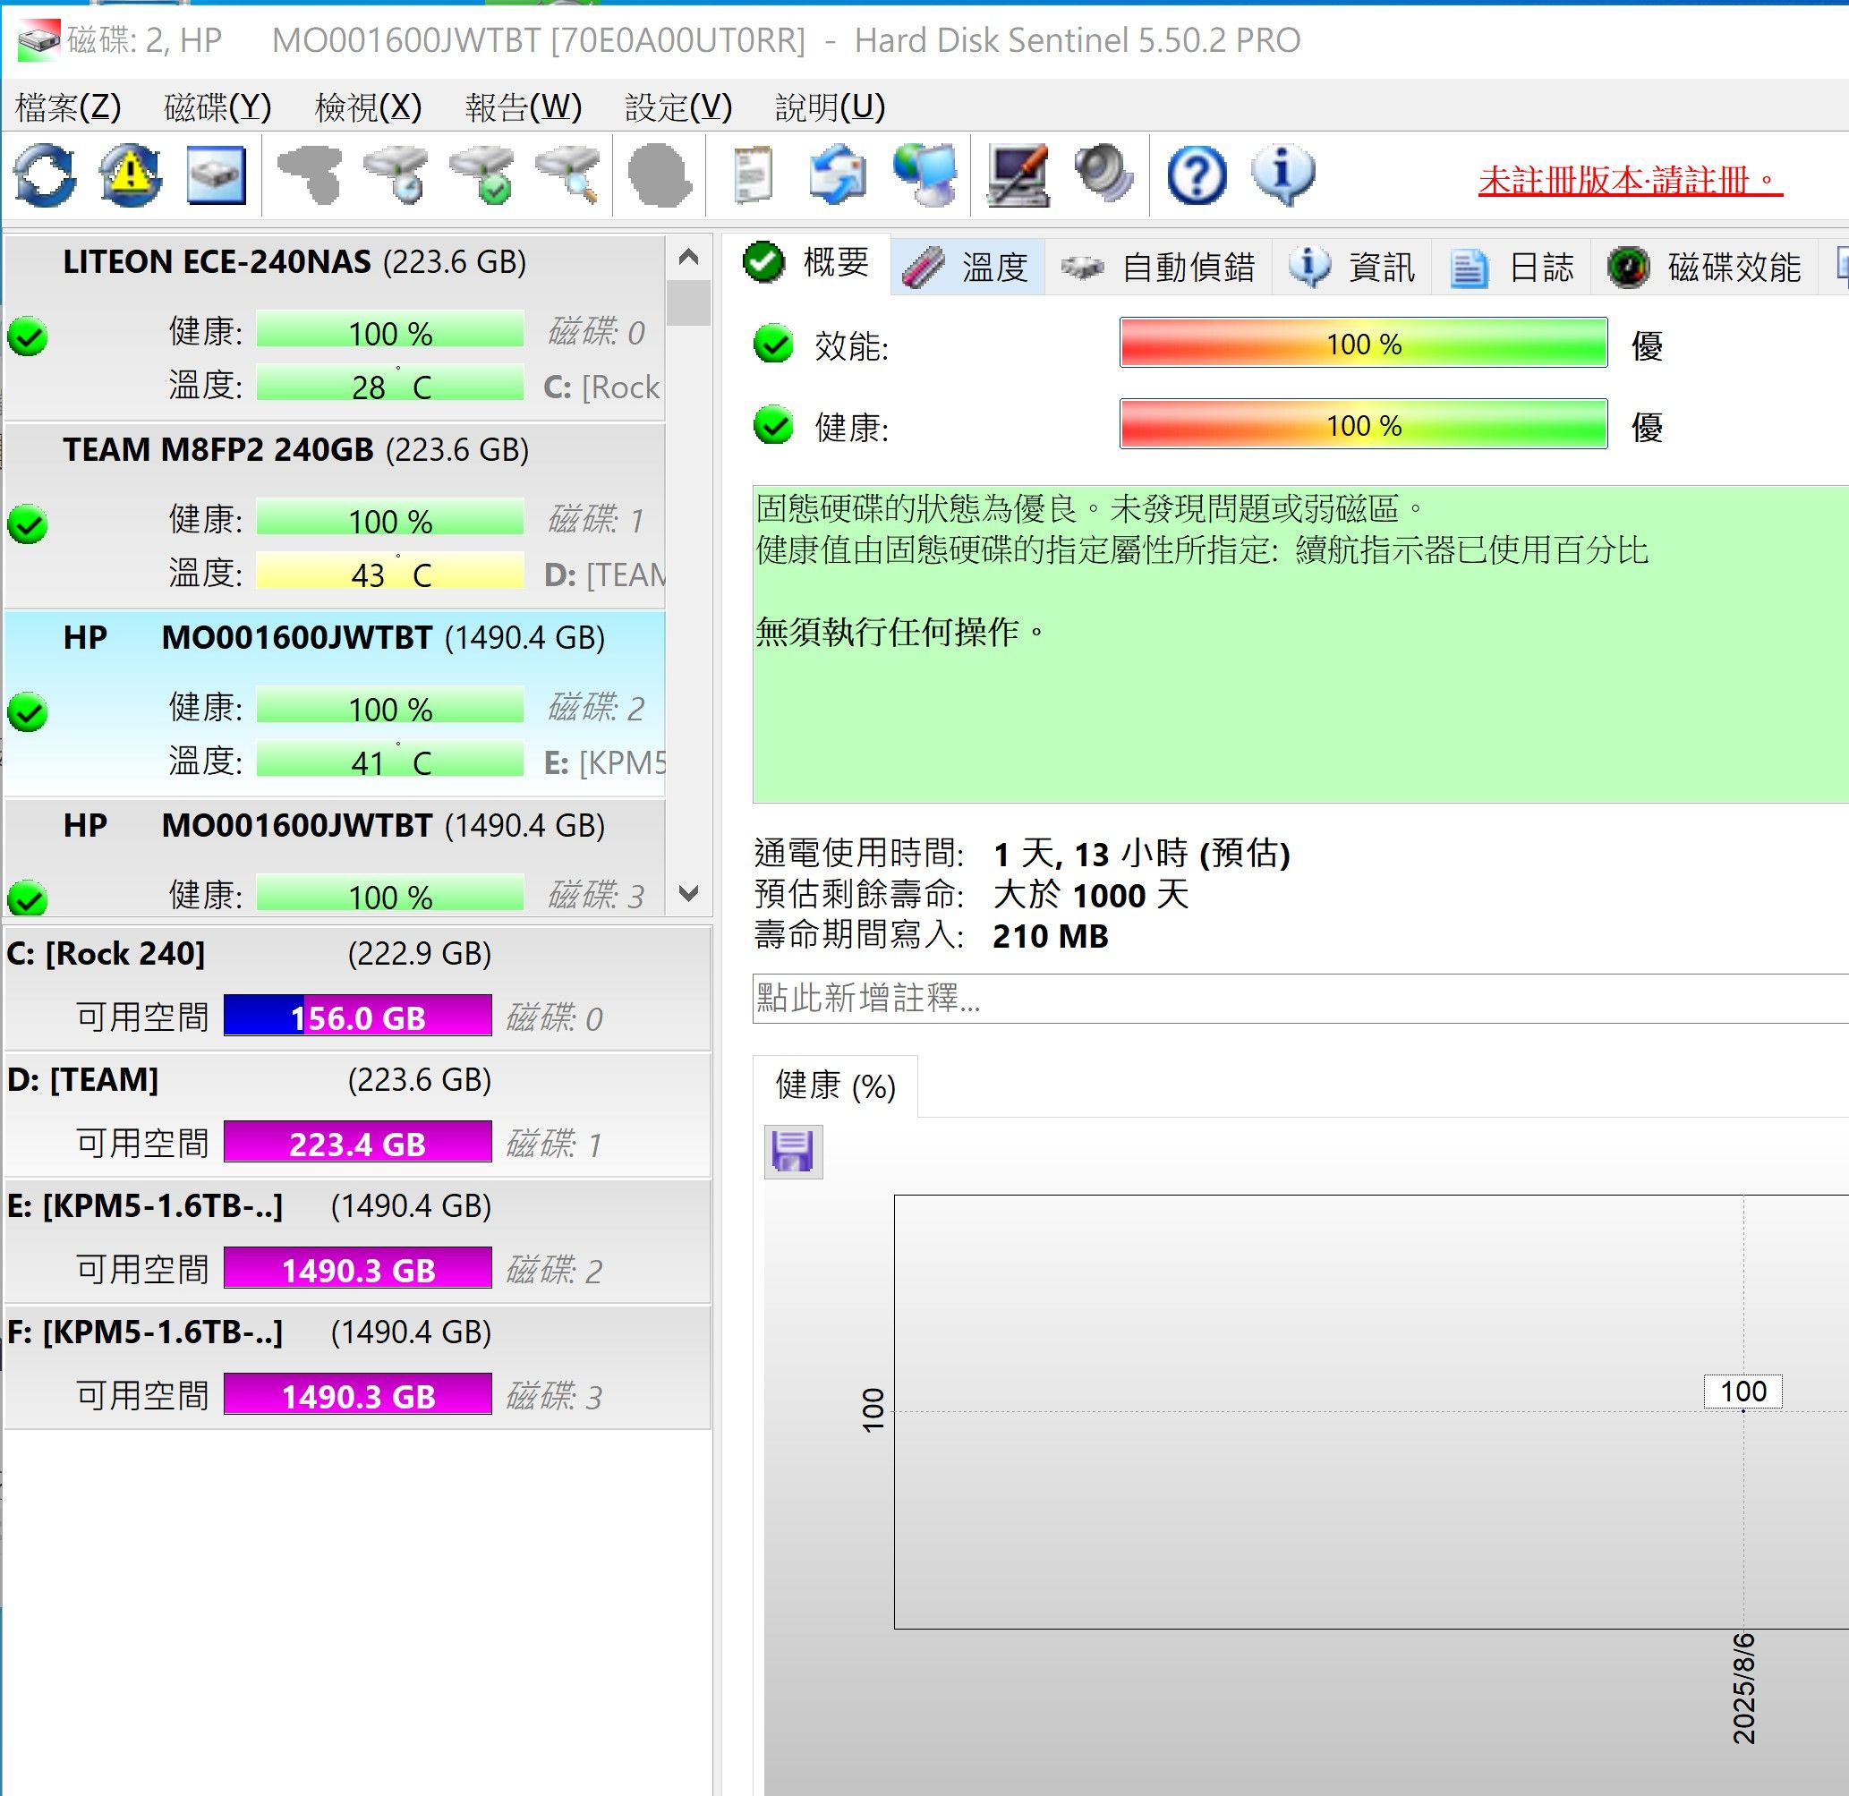Click the overview 健康 100 % gradient bar
Image resolution: width=1849 pixels, height=1796 pixels.
click(1363, 423)
